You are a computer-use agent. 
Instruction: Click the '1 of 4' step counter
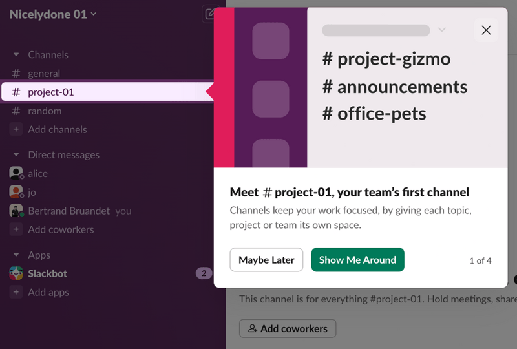(x=480, y=261)
